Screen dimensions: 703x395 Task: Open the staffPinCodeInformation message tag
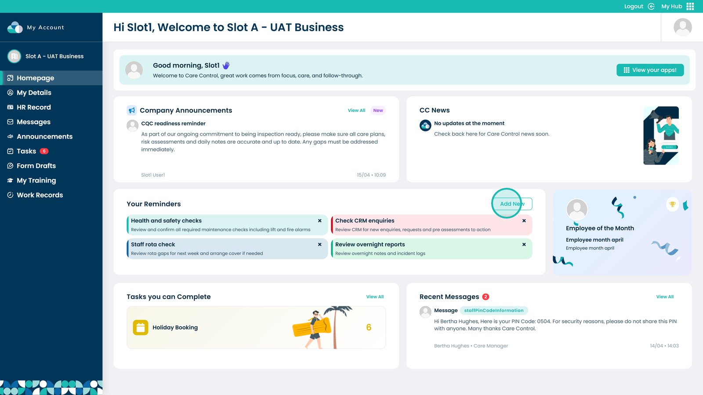493,310
